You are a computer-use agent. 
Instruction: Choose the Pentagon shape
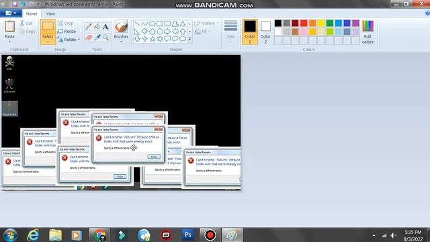click(153, 32)
